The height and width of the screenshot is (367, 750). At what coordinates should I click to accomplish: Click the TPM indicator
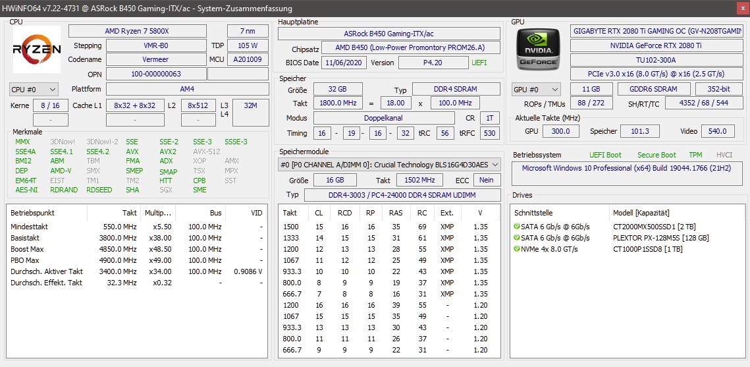click(x=695, y=155)
